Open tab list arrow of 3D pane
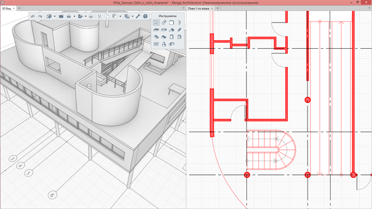Image resolution: width=372 pixels, height=209 pixels. (x=184, y=8)
